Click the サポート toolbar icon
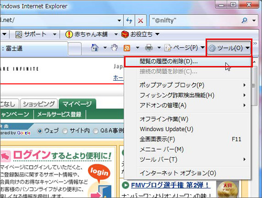This screenshot has width=262, height=198. tap(19, 34)
